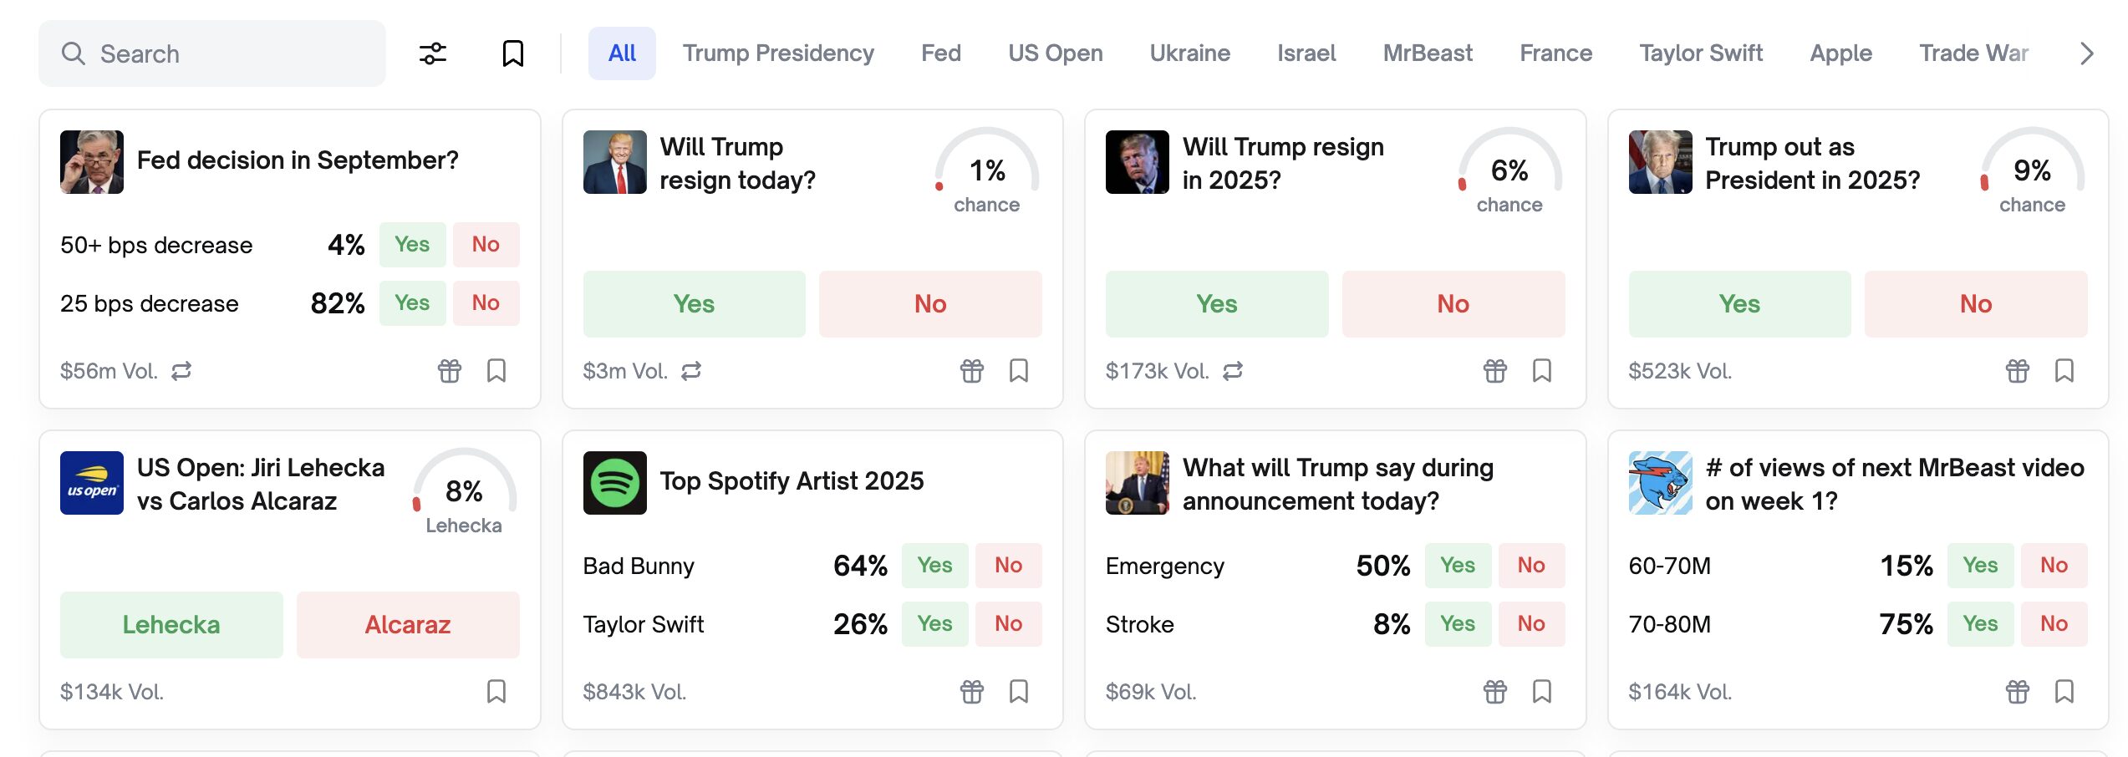Bookmark the Will Trump resign in 2025 market
The height and width of the screenshot is (757, 2128).
pos(1542,370)
